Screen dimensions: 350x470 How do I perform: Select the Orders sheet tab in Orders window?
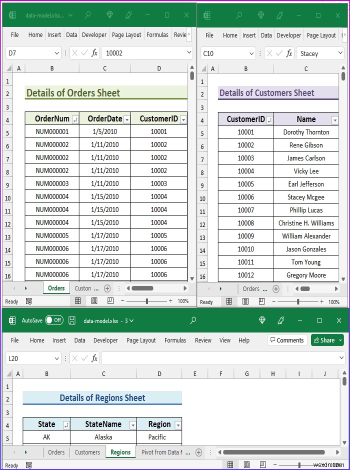(56, 288)
